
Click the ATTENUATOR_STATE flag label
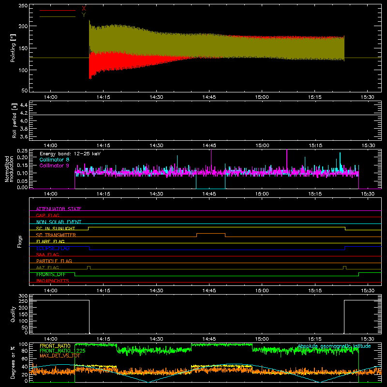(59, 209)
